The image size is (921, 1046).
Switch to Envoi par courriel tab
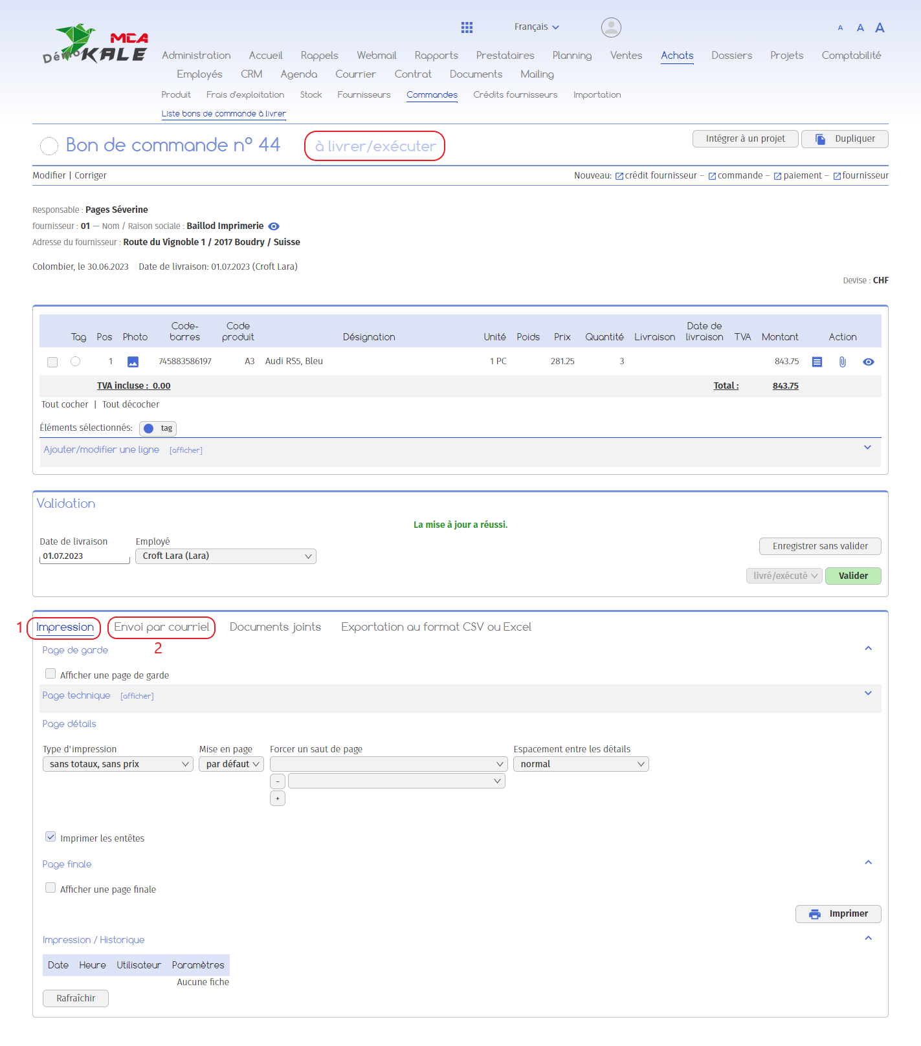[x=162, y=627]
